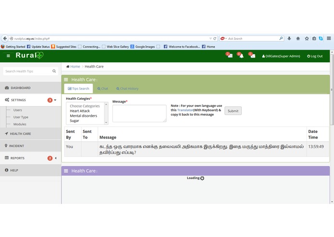Open the address bar history dropdown
This screenshot has width=334, height=237.
point(210,38)
